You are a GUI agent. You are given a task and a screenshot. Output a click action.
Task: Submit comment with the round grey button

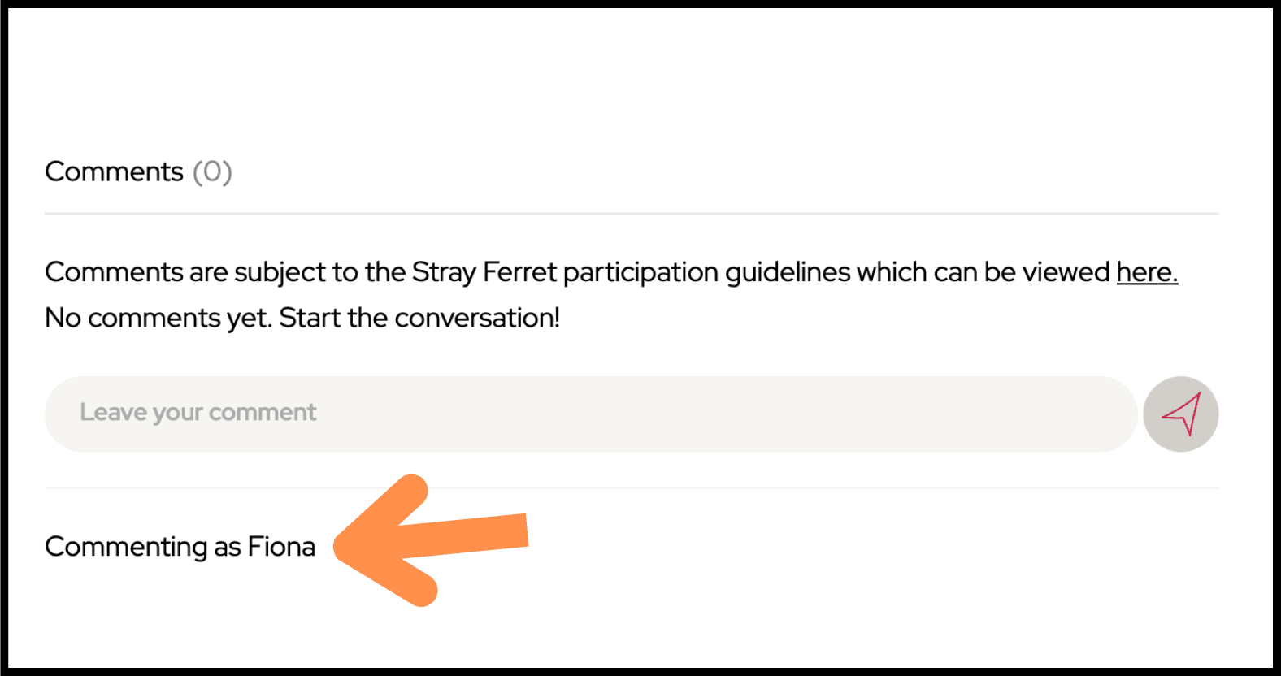pos(1181,414)
